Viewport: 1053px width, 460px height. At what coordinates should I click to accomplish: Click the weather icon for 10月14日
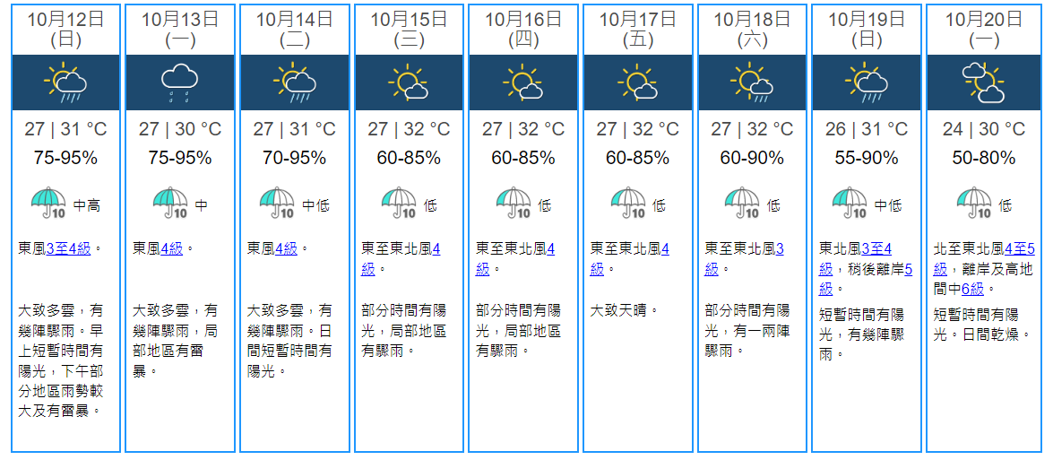pyautogui.click(x=294, y=82)
